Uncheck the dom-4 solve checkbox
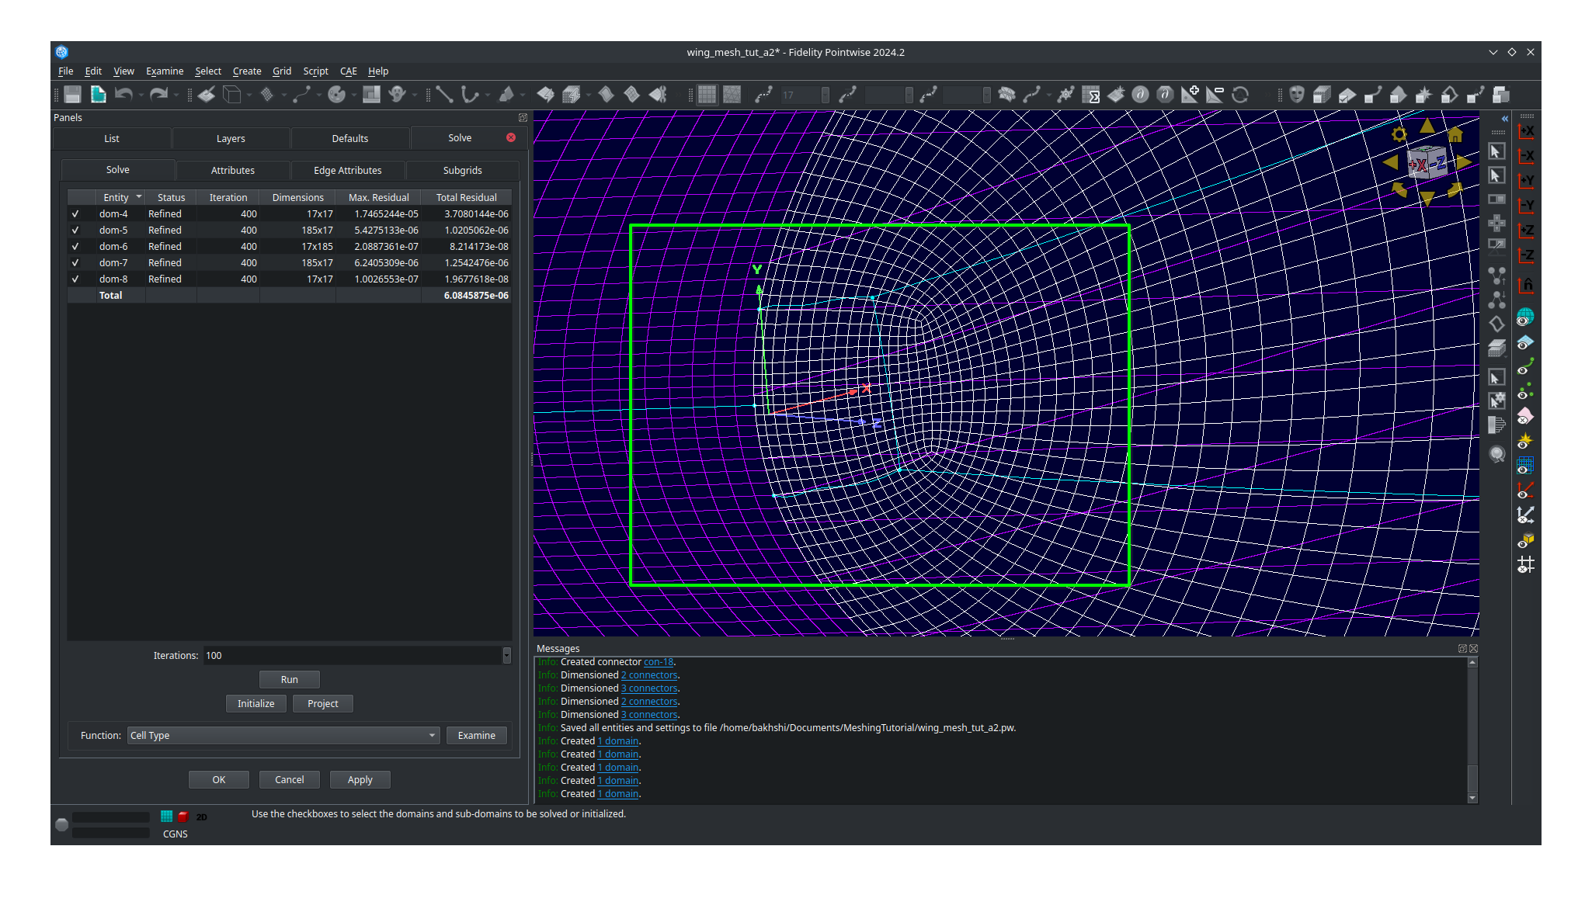 (75, 213)
